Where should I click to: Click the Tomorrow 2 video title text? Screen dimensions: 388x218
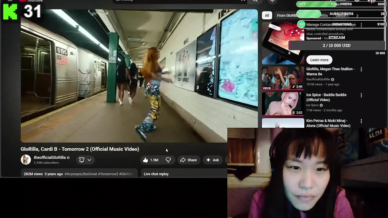coord(80,149)
